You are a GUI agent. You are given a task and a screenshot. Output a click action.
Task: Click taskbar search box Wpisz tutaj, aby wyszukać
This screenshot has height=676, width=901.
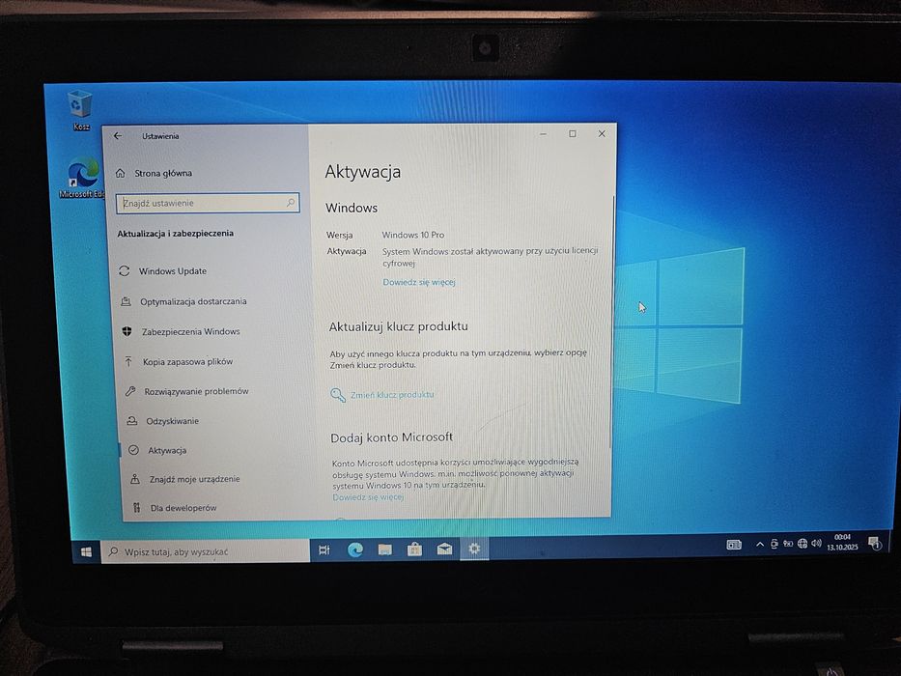tap(206, 551)
